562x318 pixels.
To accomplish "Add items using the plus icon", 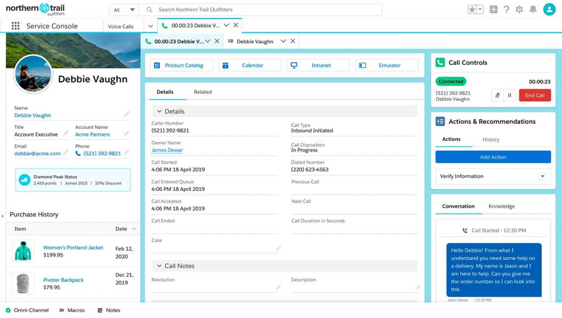I will click(x=493, y=9).
